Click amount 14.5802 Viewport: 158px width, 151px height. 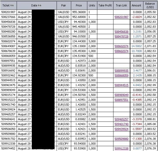[x=137, y=46]
